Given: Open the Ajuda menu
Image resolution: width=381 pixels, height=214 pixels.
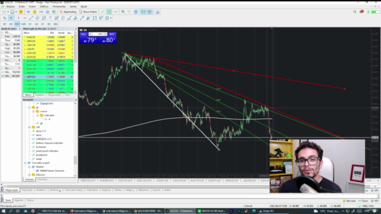Looking at the screenshot, I should click(x=84, y=7).
